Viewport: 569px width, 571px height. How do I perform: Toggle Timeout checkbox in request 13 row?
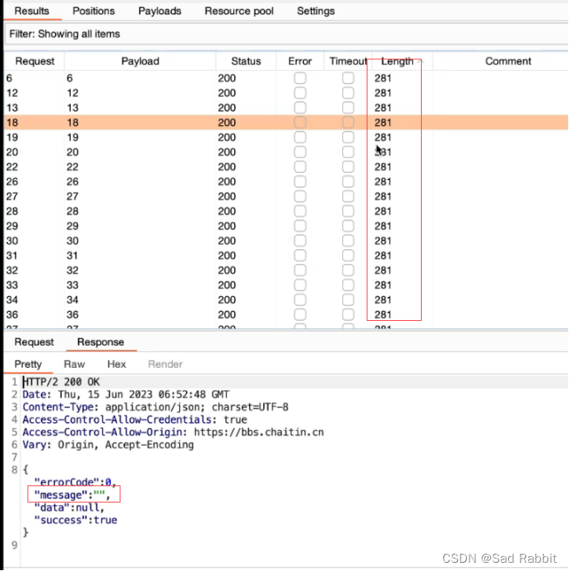tap(348, 108)
